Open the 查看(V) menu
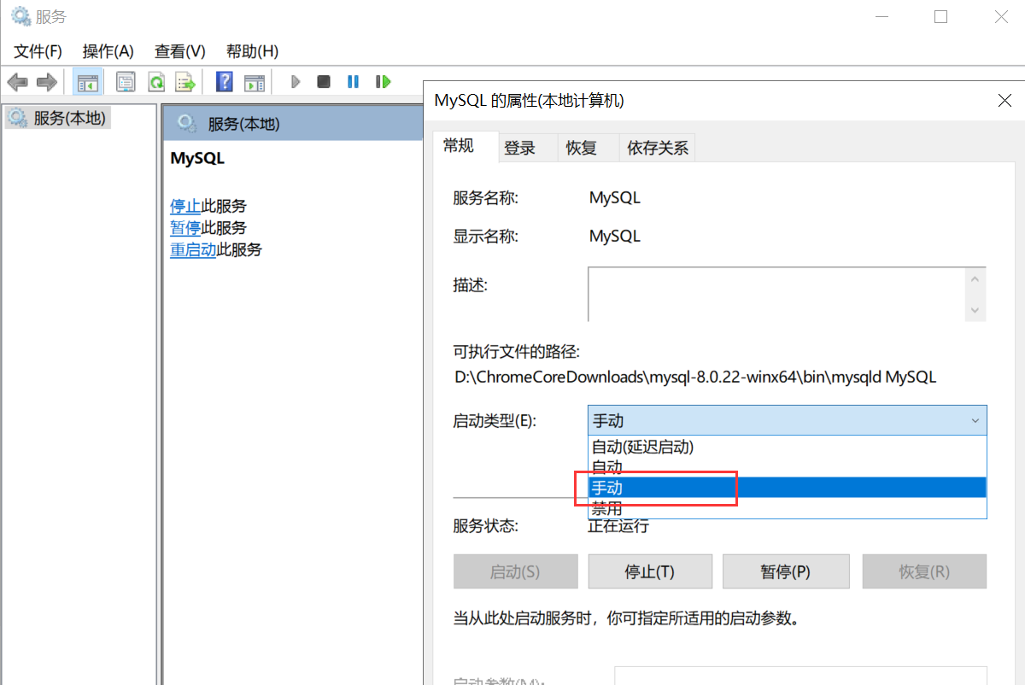The width and height of the screenshot is (1025, 685). coord(180,51)
